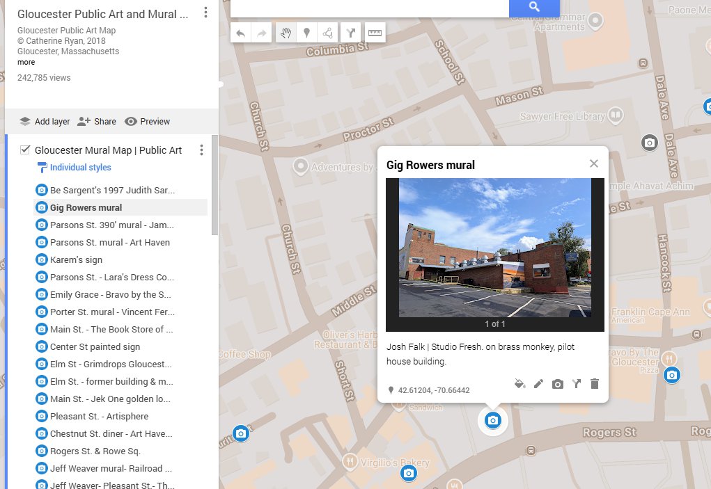Close the Gig Rowers mural popup

tap(594, 164)
